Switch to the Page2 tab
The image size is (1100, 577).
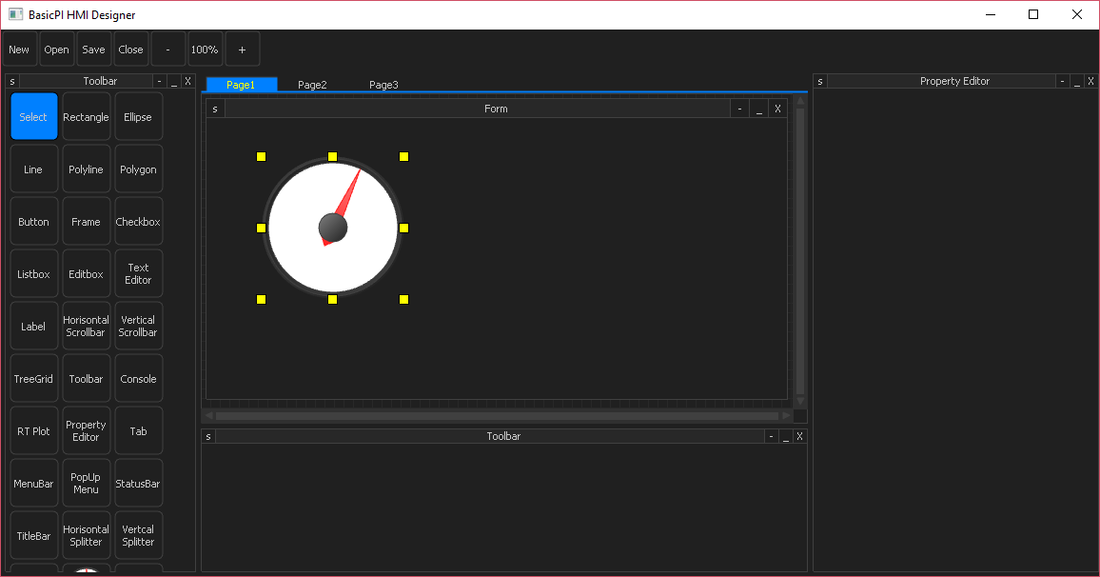(x=313, y=84)
